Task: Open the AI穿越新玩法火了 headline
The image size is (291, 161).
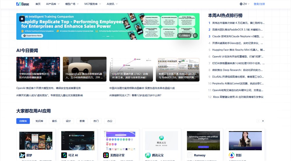Action: click(x=135, y=95)
